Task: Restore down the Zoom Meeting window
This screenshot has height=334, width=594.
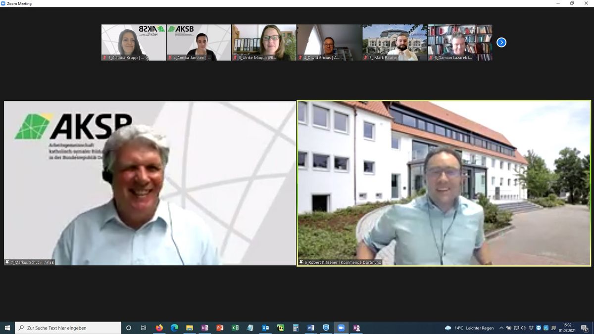Action: 572,3
